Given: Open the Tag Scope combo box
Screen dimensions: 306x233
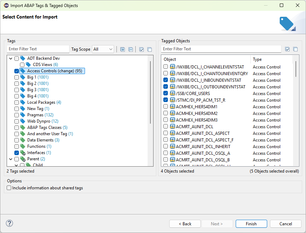Looking at the screenshot, I should [103, 49].
